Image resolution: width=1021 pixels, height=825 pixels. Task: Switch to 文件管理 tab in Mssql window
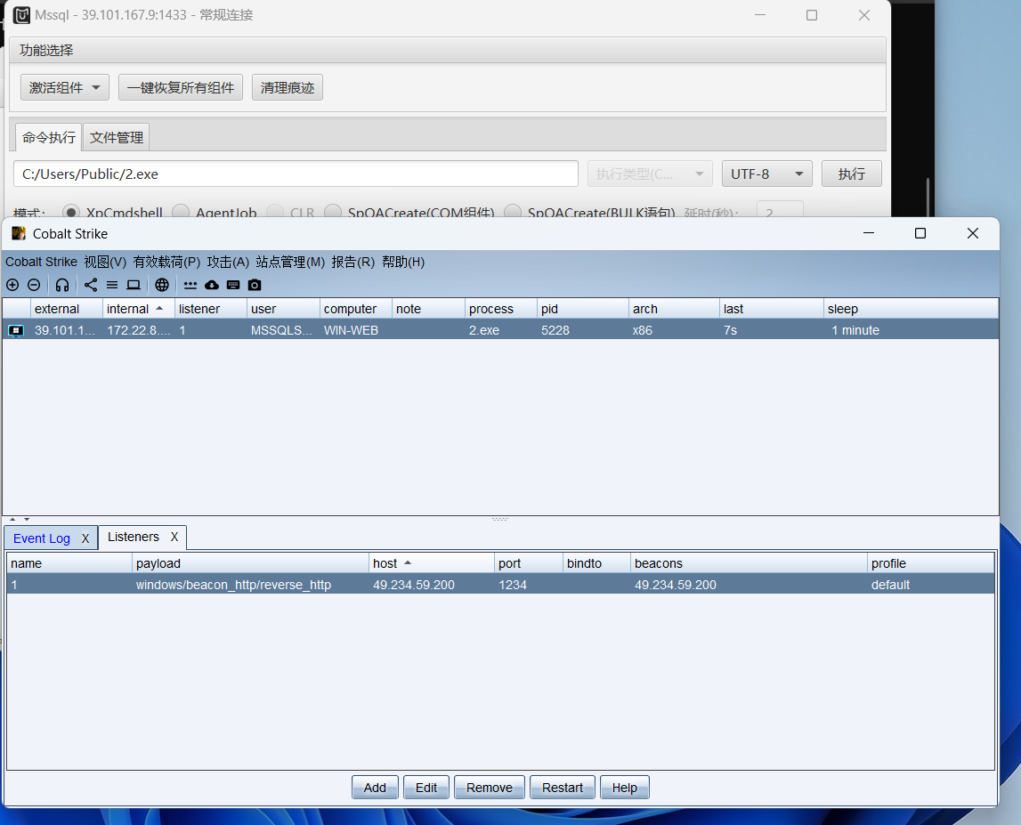[x=117, y=137]
